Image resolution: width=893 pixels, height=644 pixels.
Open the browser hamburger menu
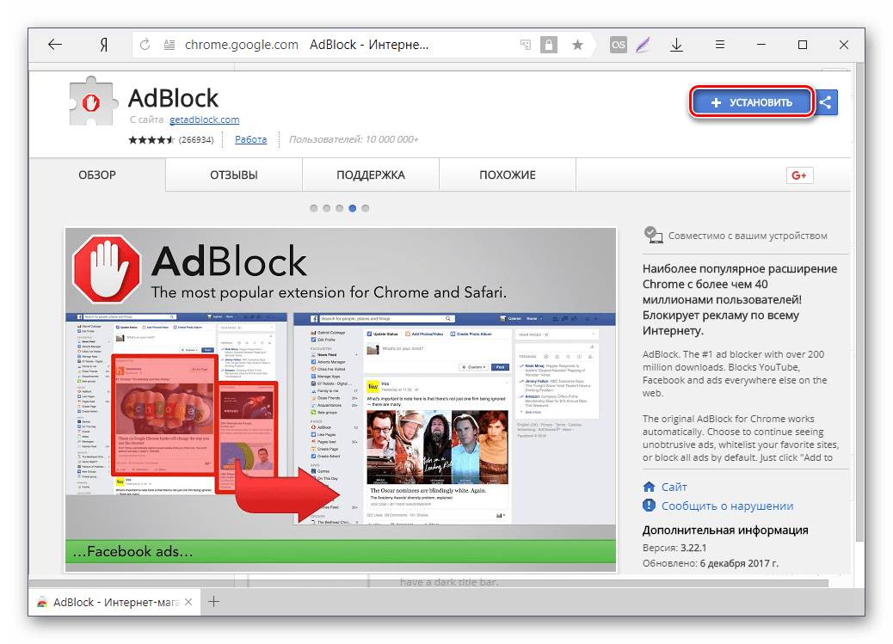click(720, 45)
